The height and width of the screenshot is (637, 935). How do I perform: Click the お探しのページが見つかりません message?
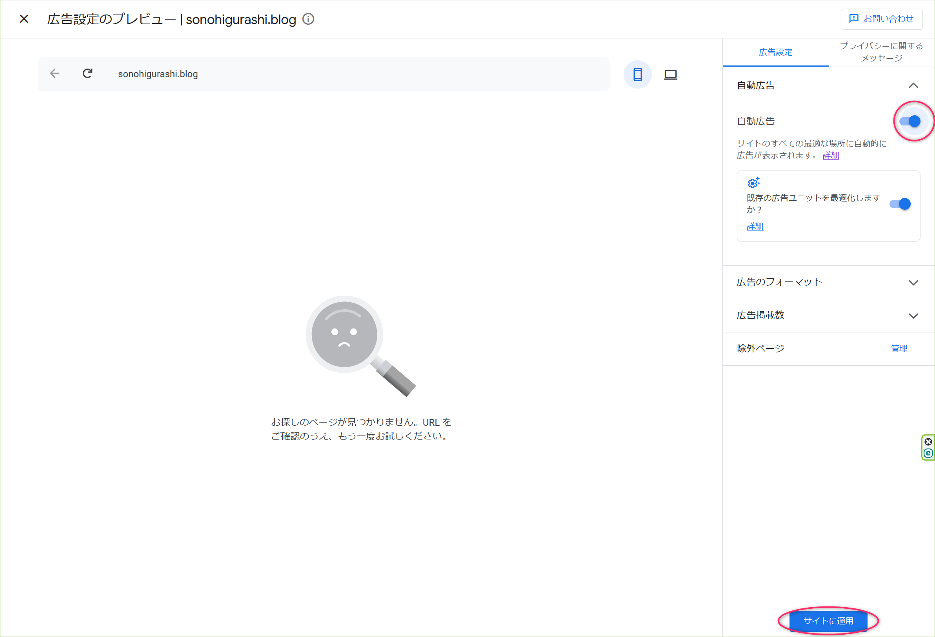[361, 429]
